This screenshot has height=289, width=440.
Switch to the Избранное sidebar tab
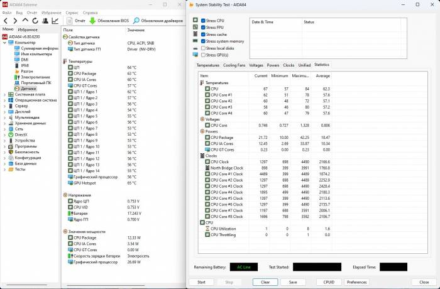[28, 30]
